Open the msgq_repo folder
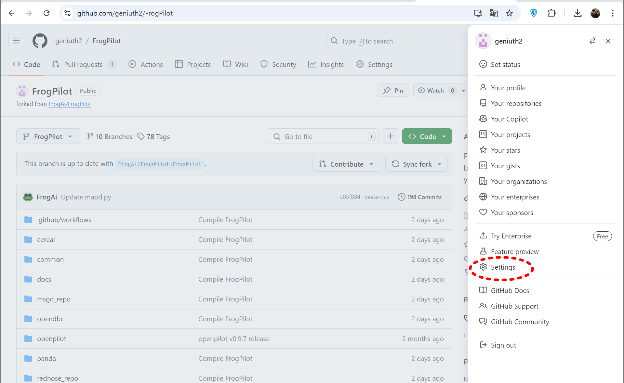The image size is (624, 383). [54, 299]
